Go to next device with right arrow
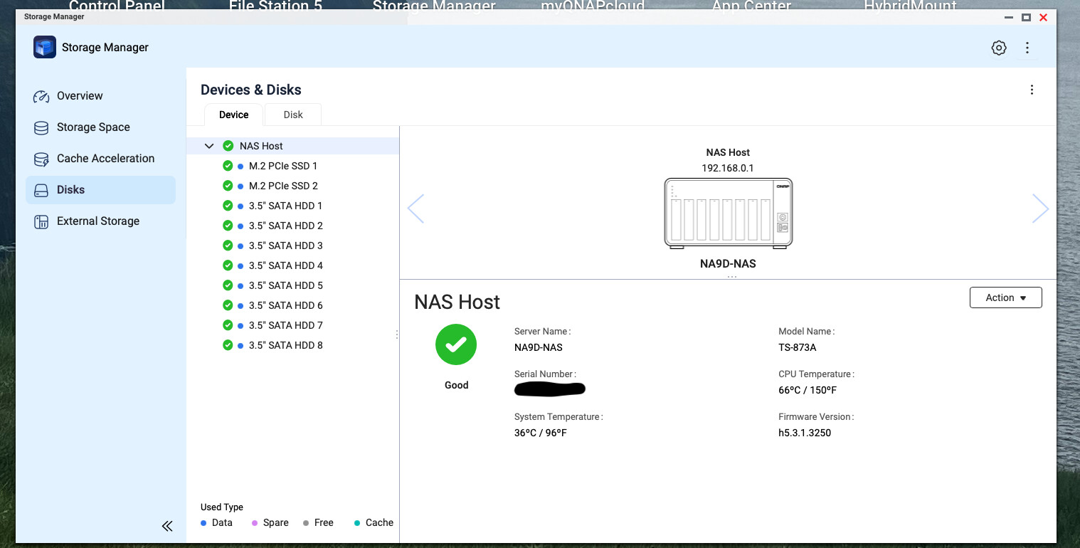This screenshot has width=1080, height=548. (1040, 209)
